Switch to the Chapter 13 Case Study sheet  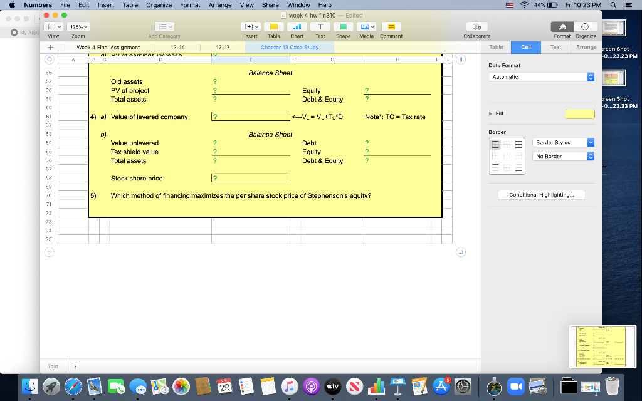290,46
